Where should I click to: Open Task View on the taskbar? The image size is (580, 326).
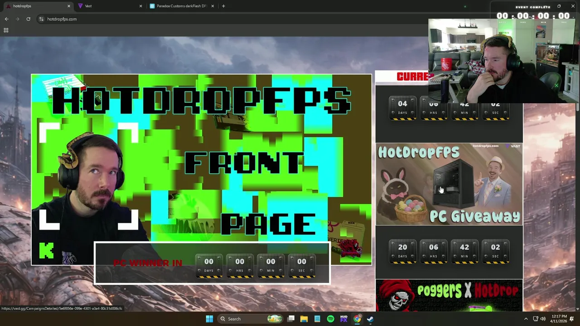[x=291, y=319]
